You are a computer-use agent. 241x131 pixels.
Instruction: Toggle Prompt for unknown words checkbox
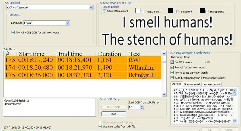tap(172, 67)
